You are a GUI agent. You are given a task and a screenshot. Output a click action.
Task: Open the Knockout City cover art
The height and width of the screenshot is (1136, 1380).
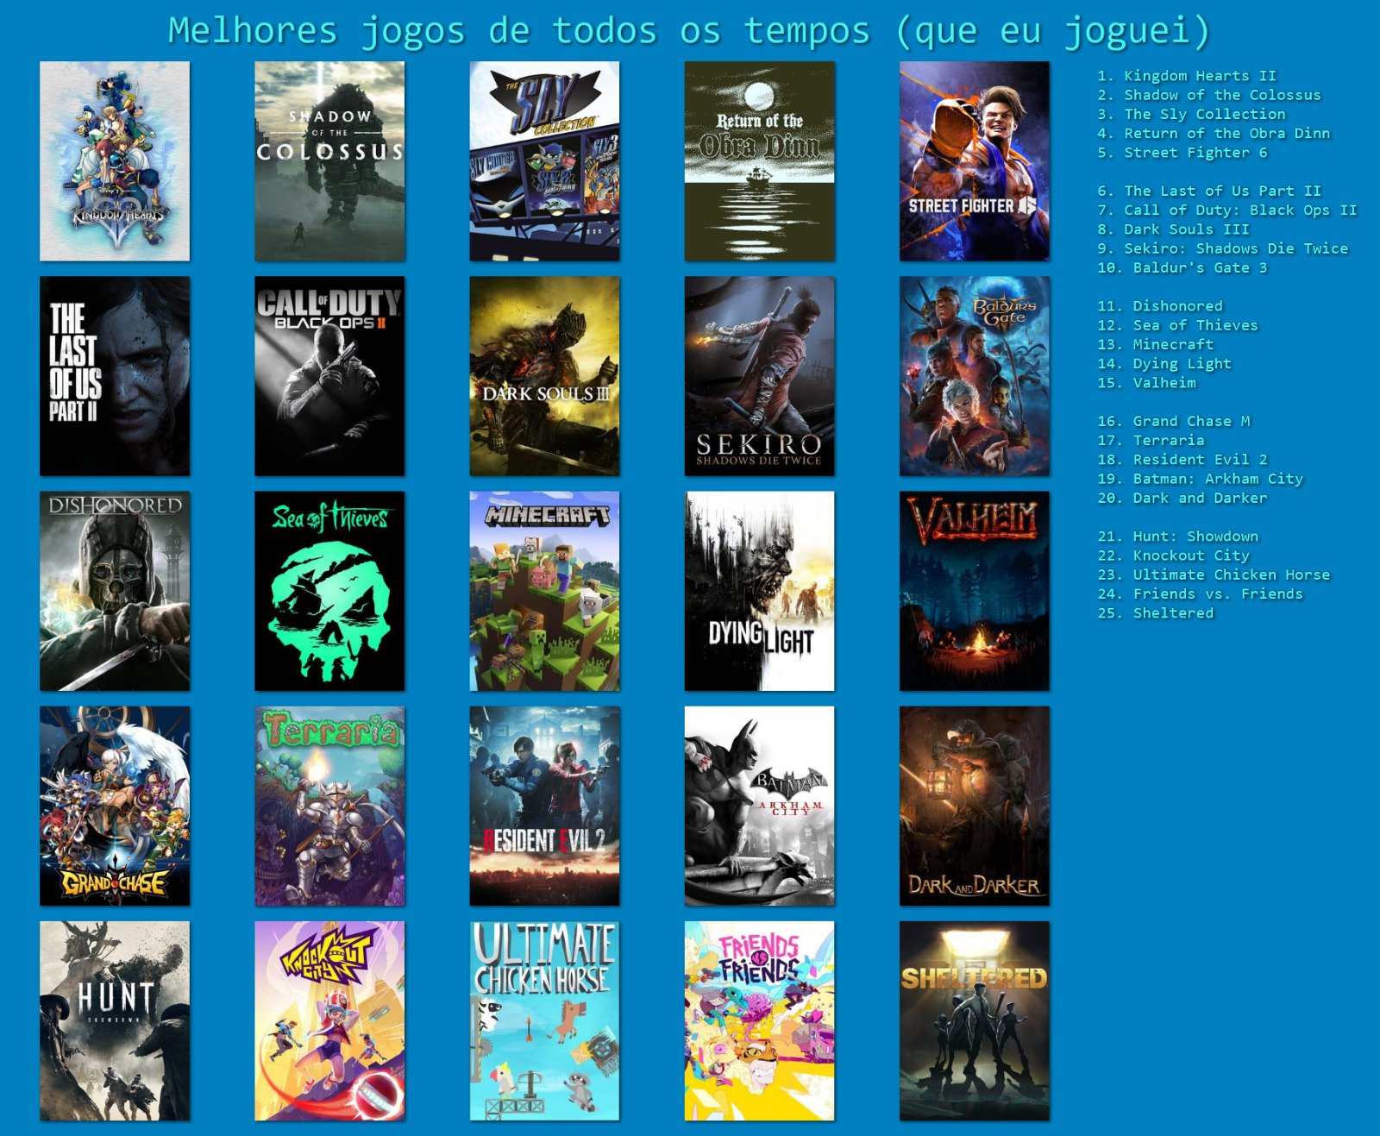pyautogui.click(x=329, y=1021)
